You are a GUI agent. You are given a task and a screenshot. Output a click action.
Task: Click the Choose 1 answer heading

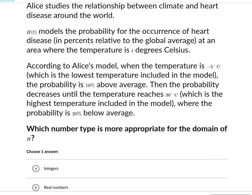pyautogui.click(x=42, y=151)
